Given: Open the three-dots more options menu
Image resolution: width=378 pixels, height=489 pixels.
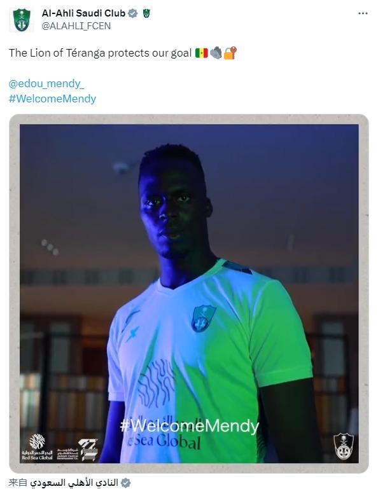Looking at the screenshot, I should (363, 13).
